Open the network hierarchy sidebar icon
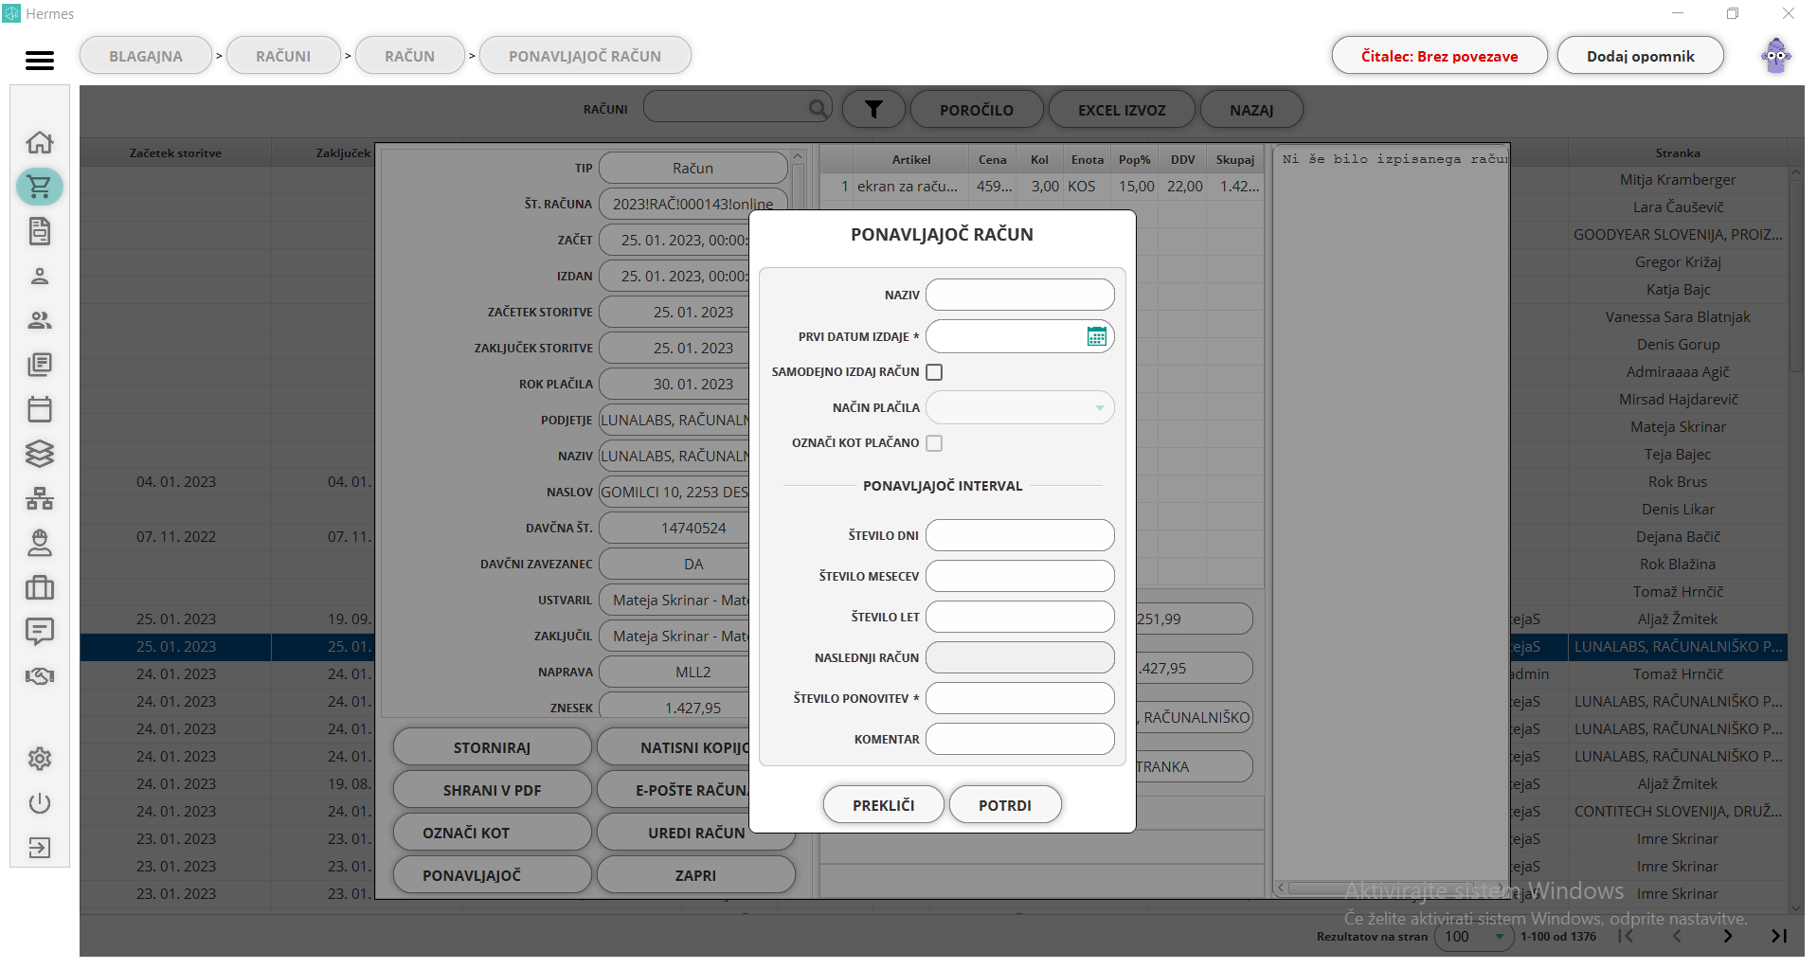Image resolution: width=1817 pixels, height=969 pixels. click(40, 498)
